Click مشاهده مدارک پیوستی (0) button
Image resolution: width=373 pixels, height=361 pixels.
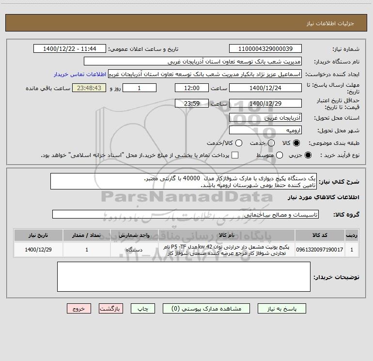tap(206, 308)
